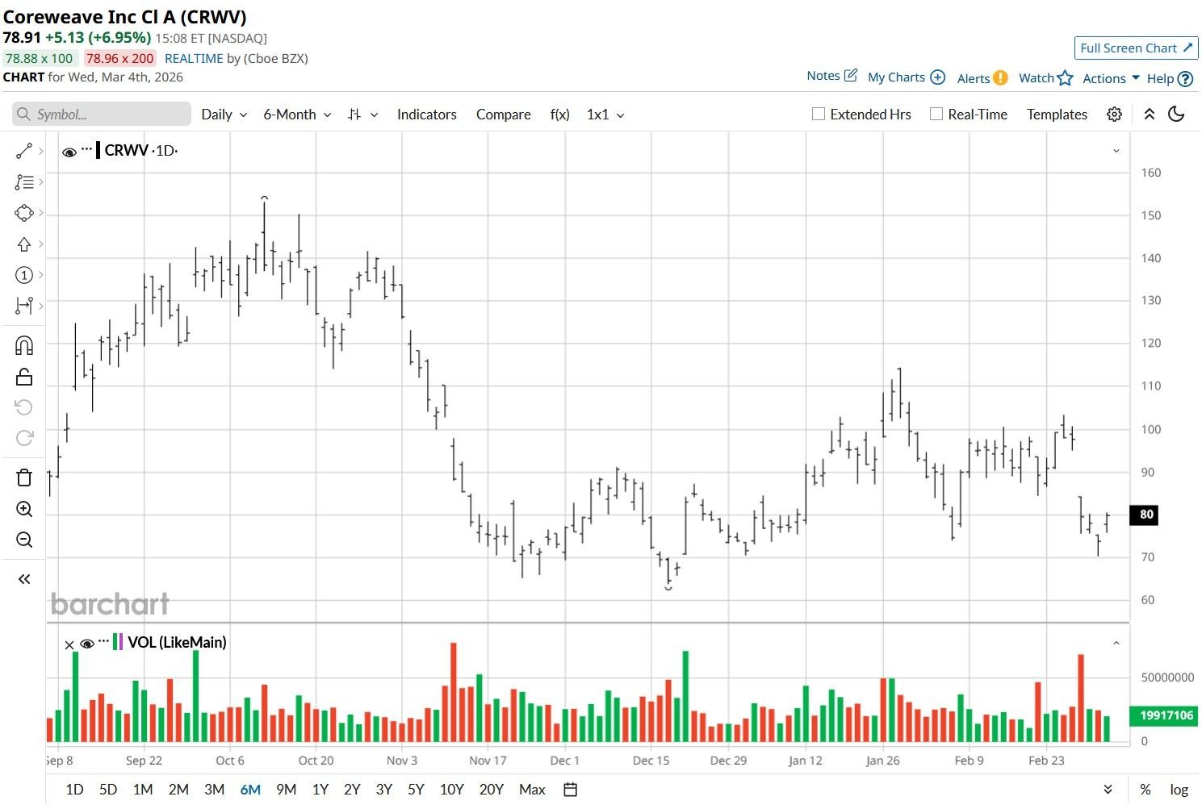The image size is (1202, 809).
Task: Expand the main chart pane menu
Action: (x=1116, y=151)
